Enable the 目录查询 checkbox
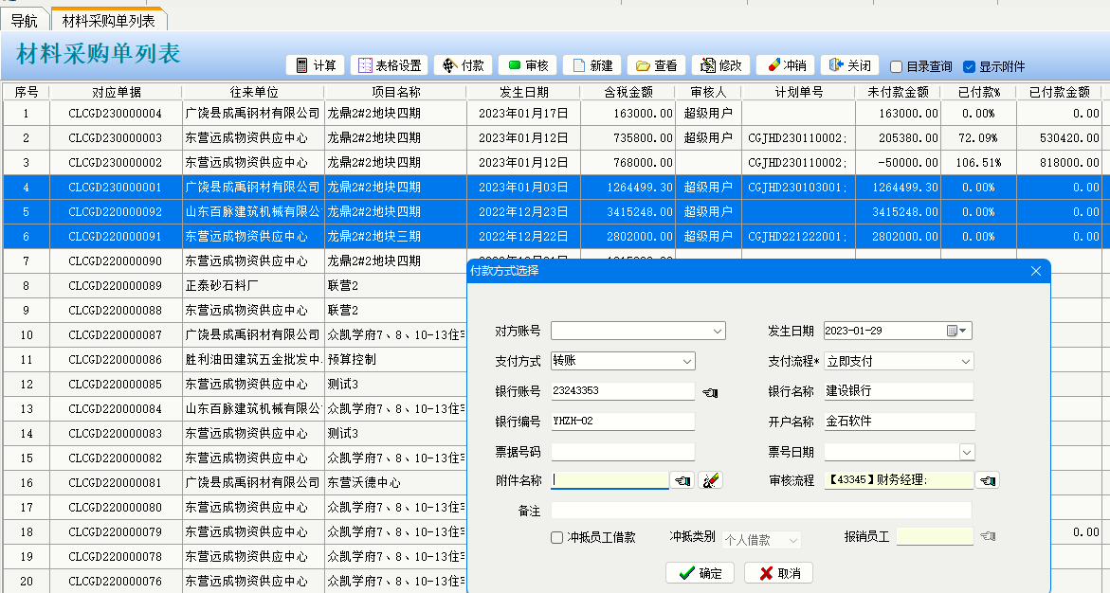The width and height of the screenshot is (1110, 593). tap(897, 67)
